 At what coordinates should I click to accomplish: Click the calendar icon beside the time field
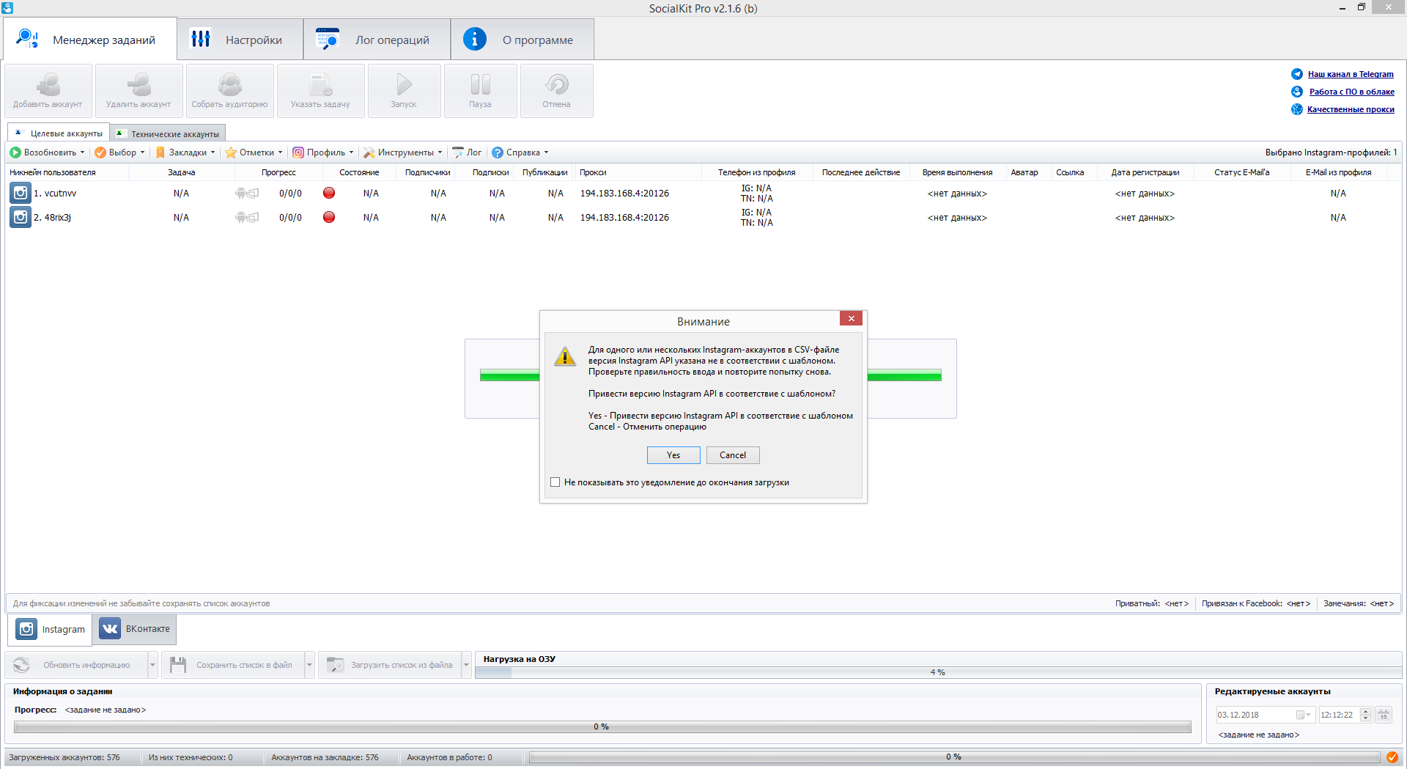pos(1384,715)
